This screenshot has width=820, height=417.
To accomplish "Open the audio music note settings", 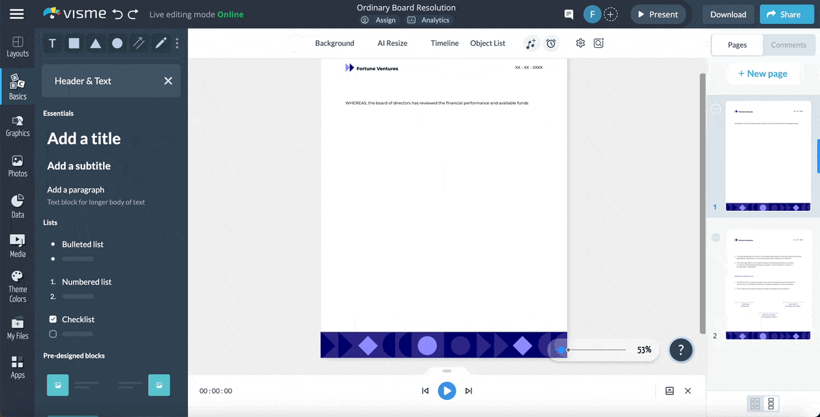I will coord(531,44).
